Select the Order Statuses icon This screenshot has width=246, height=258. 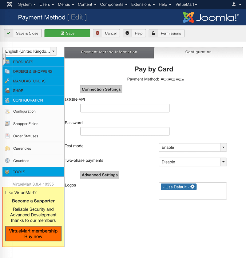pyautogui.click(x=7, y=136)
